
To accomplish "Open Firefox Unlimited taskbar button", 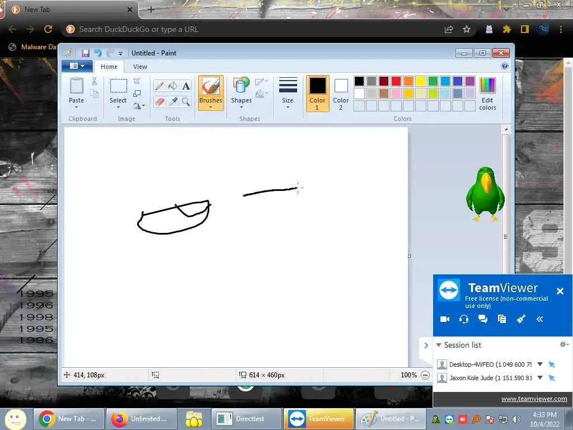I will pos(142,419).
